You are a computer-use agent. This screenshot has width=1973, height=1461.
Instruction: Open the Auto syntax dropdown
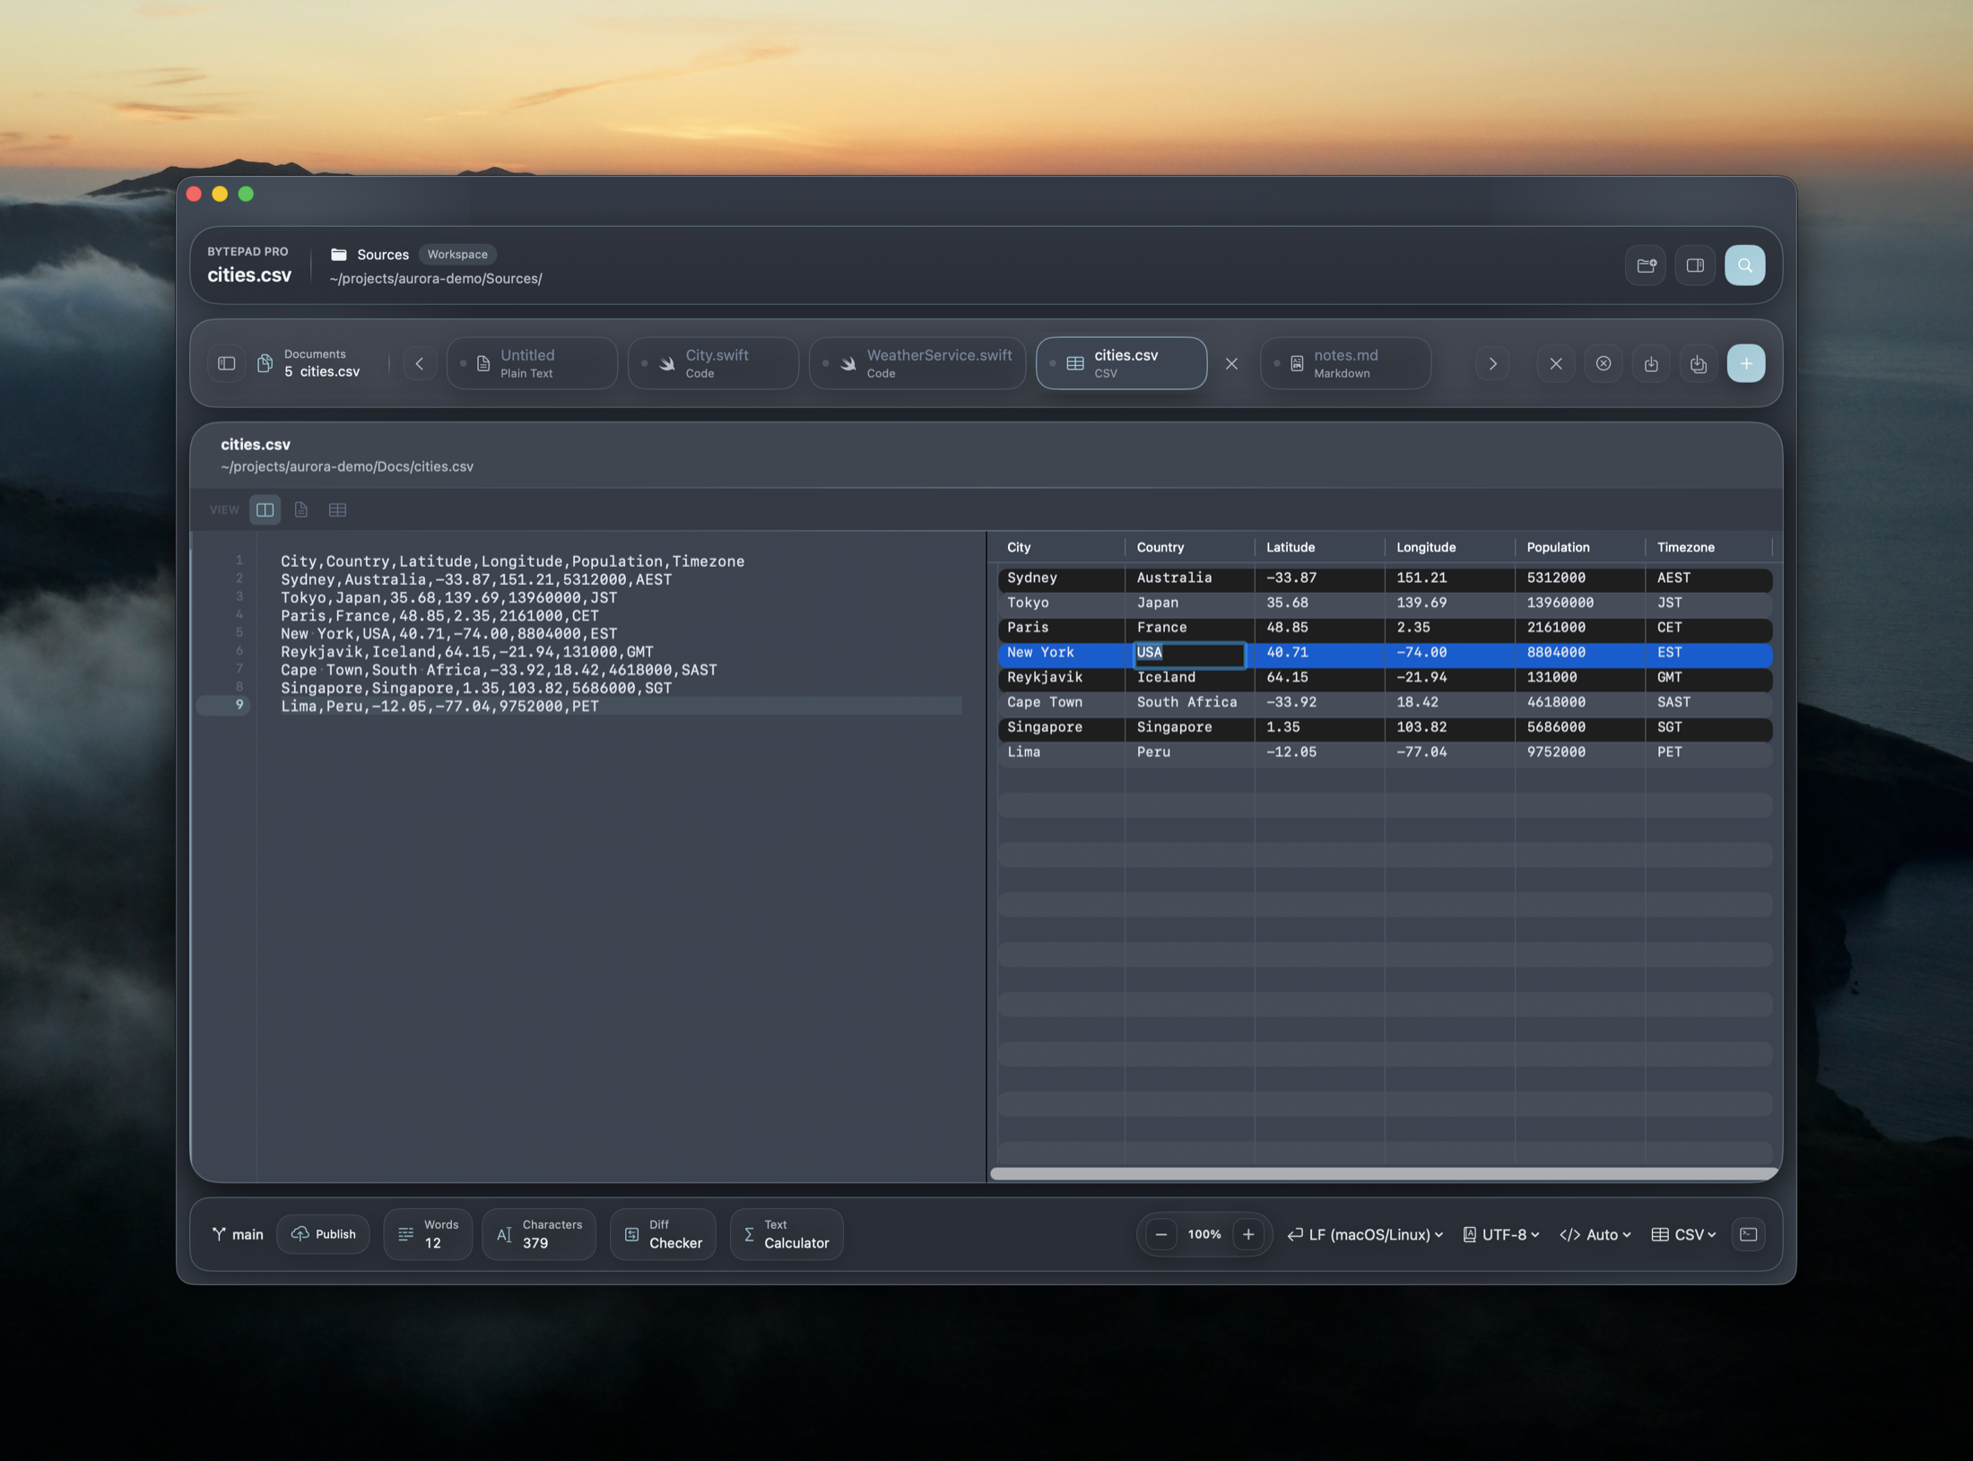1595,1234
